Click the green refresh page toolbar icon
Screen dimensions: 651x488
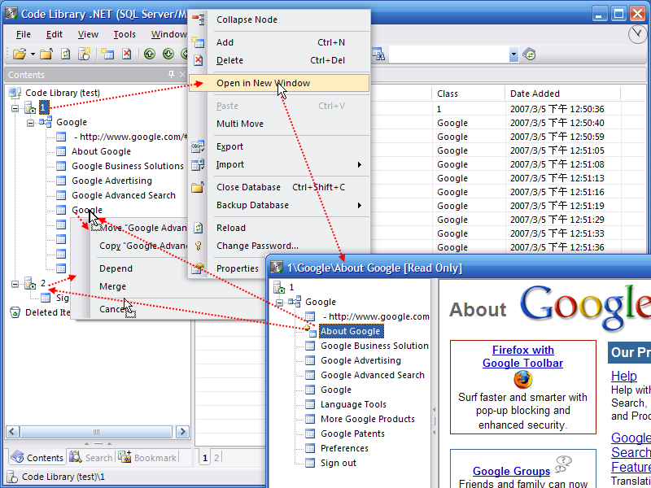pyautogui.click(x=66, y=54)
